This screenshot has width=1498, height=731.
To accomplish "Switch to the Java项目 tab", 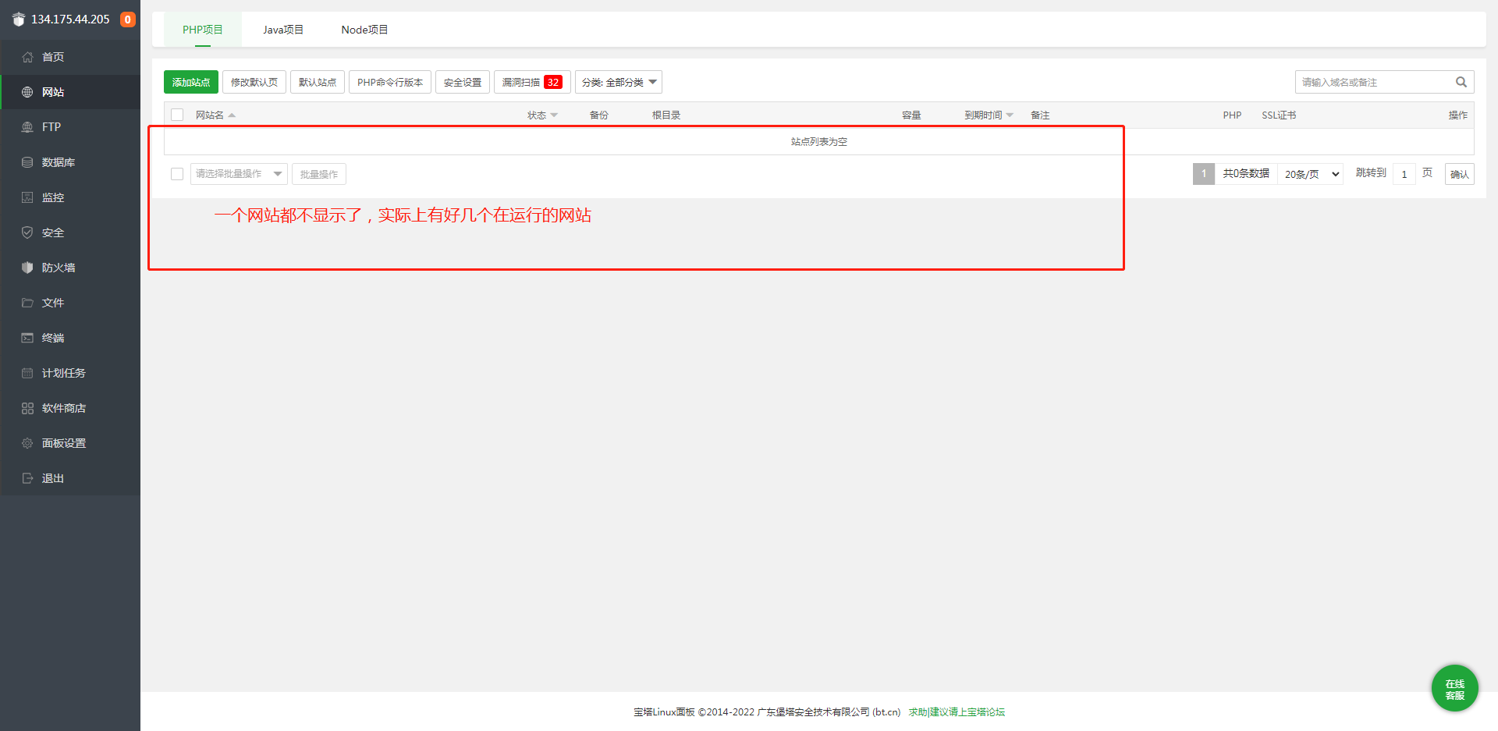I will tap(283, 30).
